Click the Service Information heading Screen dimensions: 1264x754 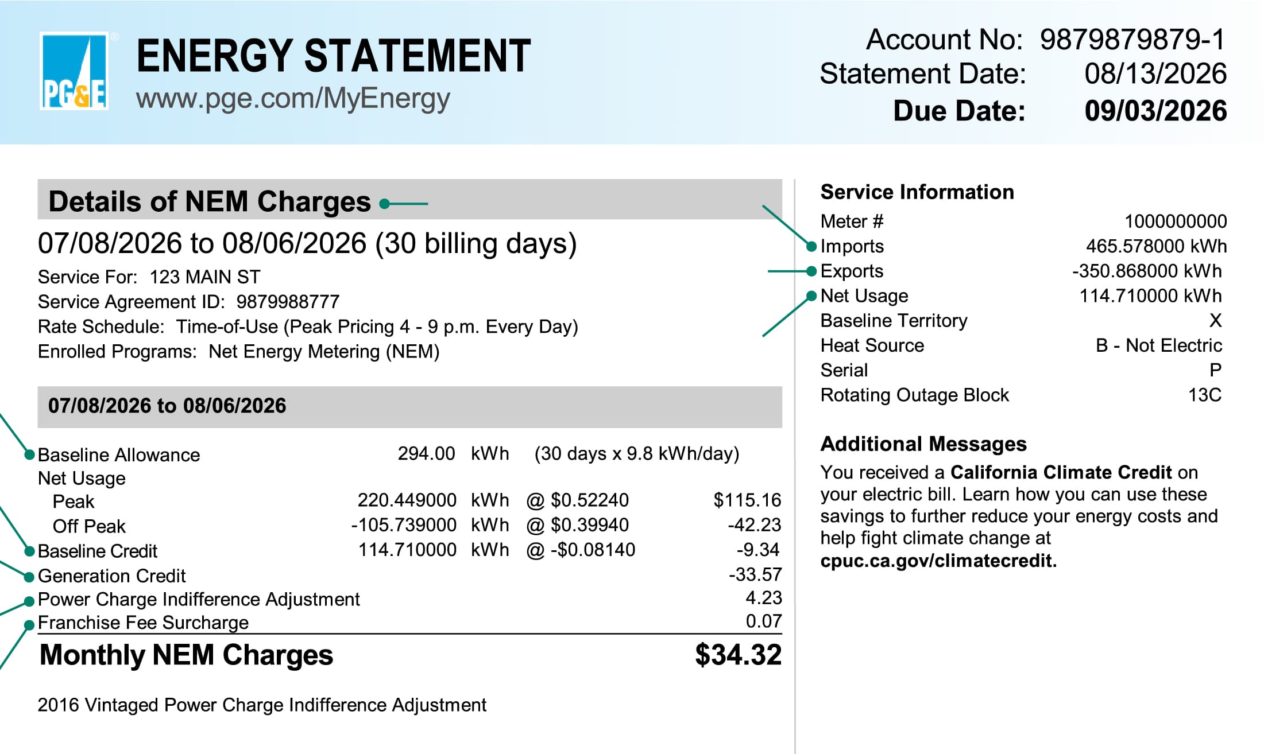(x=917, y=192)
